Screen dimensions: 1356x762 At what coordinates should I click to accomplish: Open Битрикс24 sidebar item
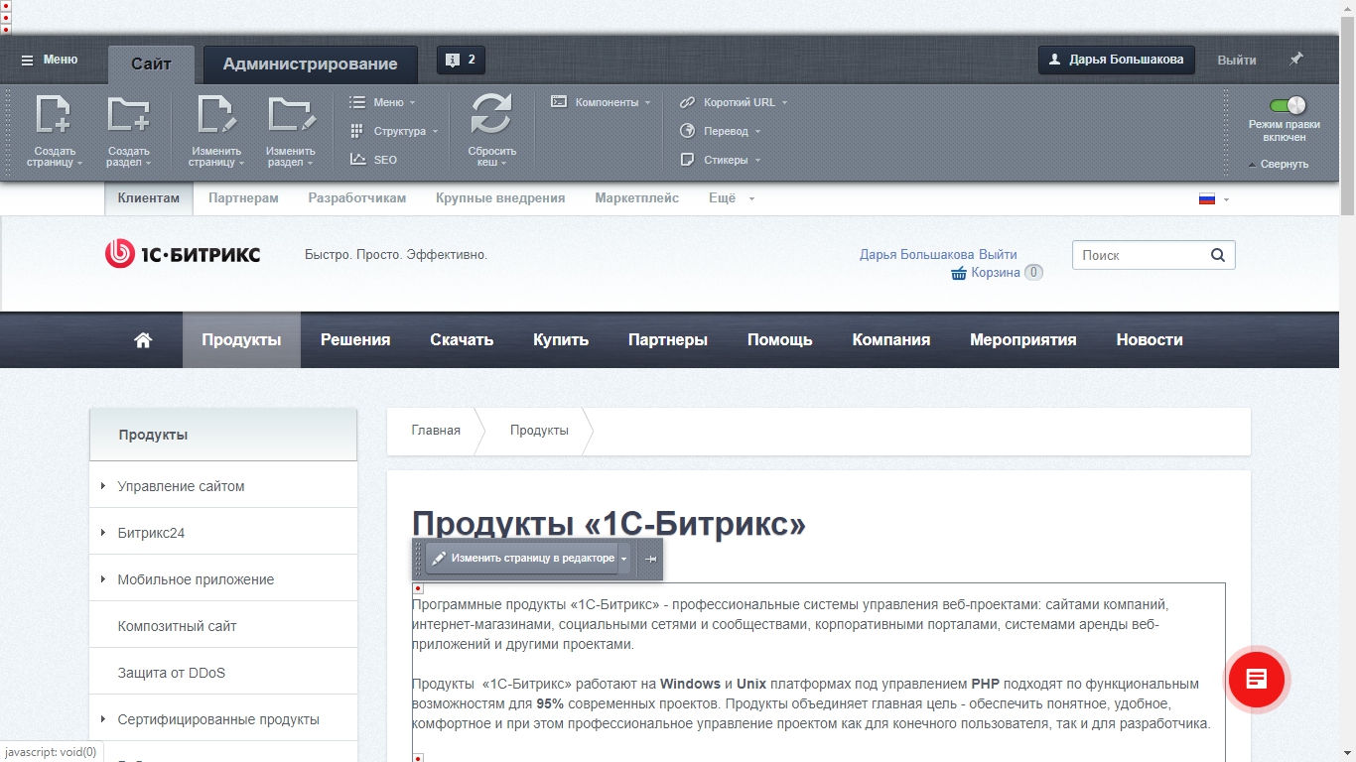[223, 533]
